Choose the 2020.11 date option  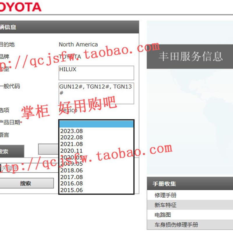pos(96,151)
